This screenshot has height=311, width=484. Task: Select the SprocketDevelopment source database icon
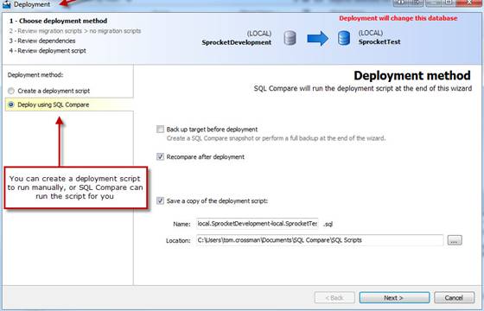(290, 38)
